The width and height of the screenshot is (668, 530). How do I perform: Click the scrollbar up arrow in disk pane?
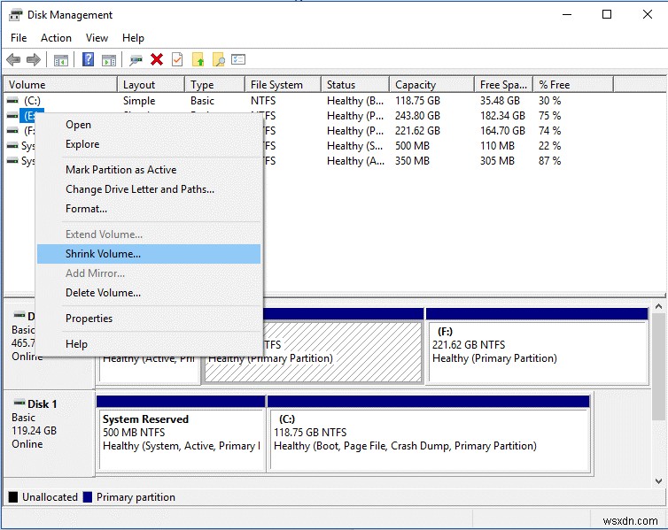[658, 306]
